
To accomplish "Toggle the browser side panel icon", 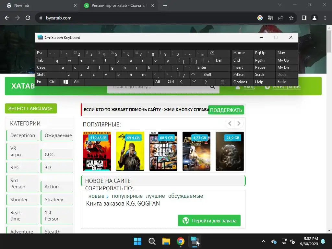I will click(304, 18).
